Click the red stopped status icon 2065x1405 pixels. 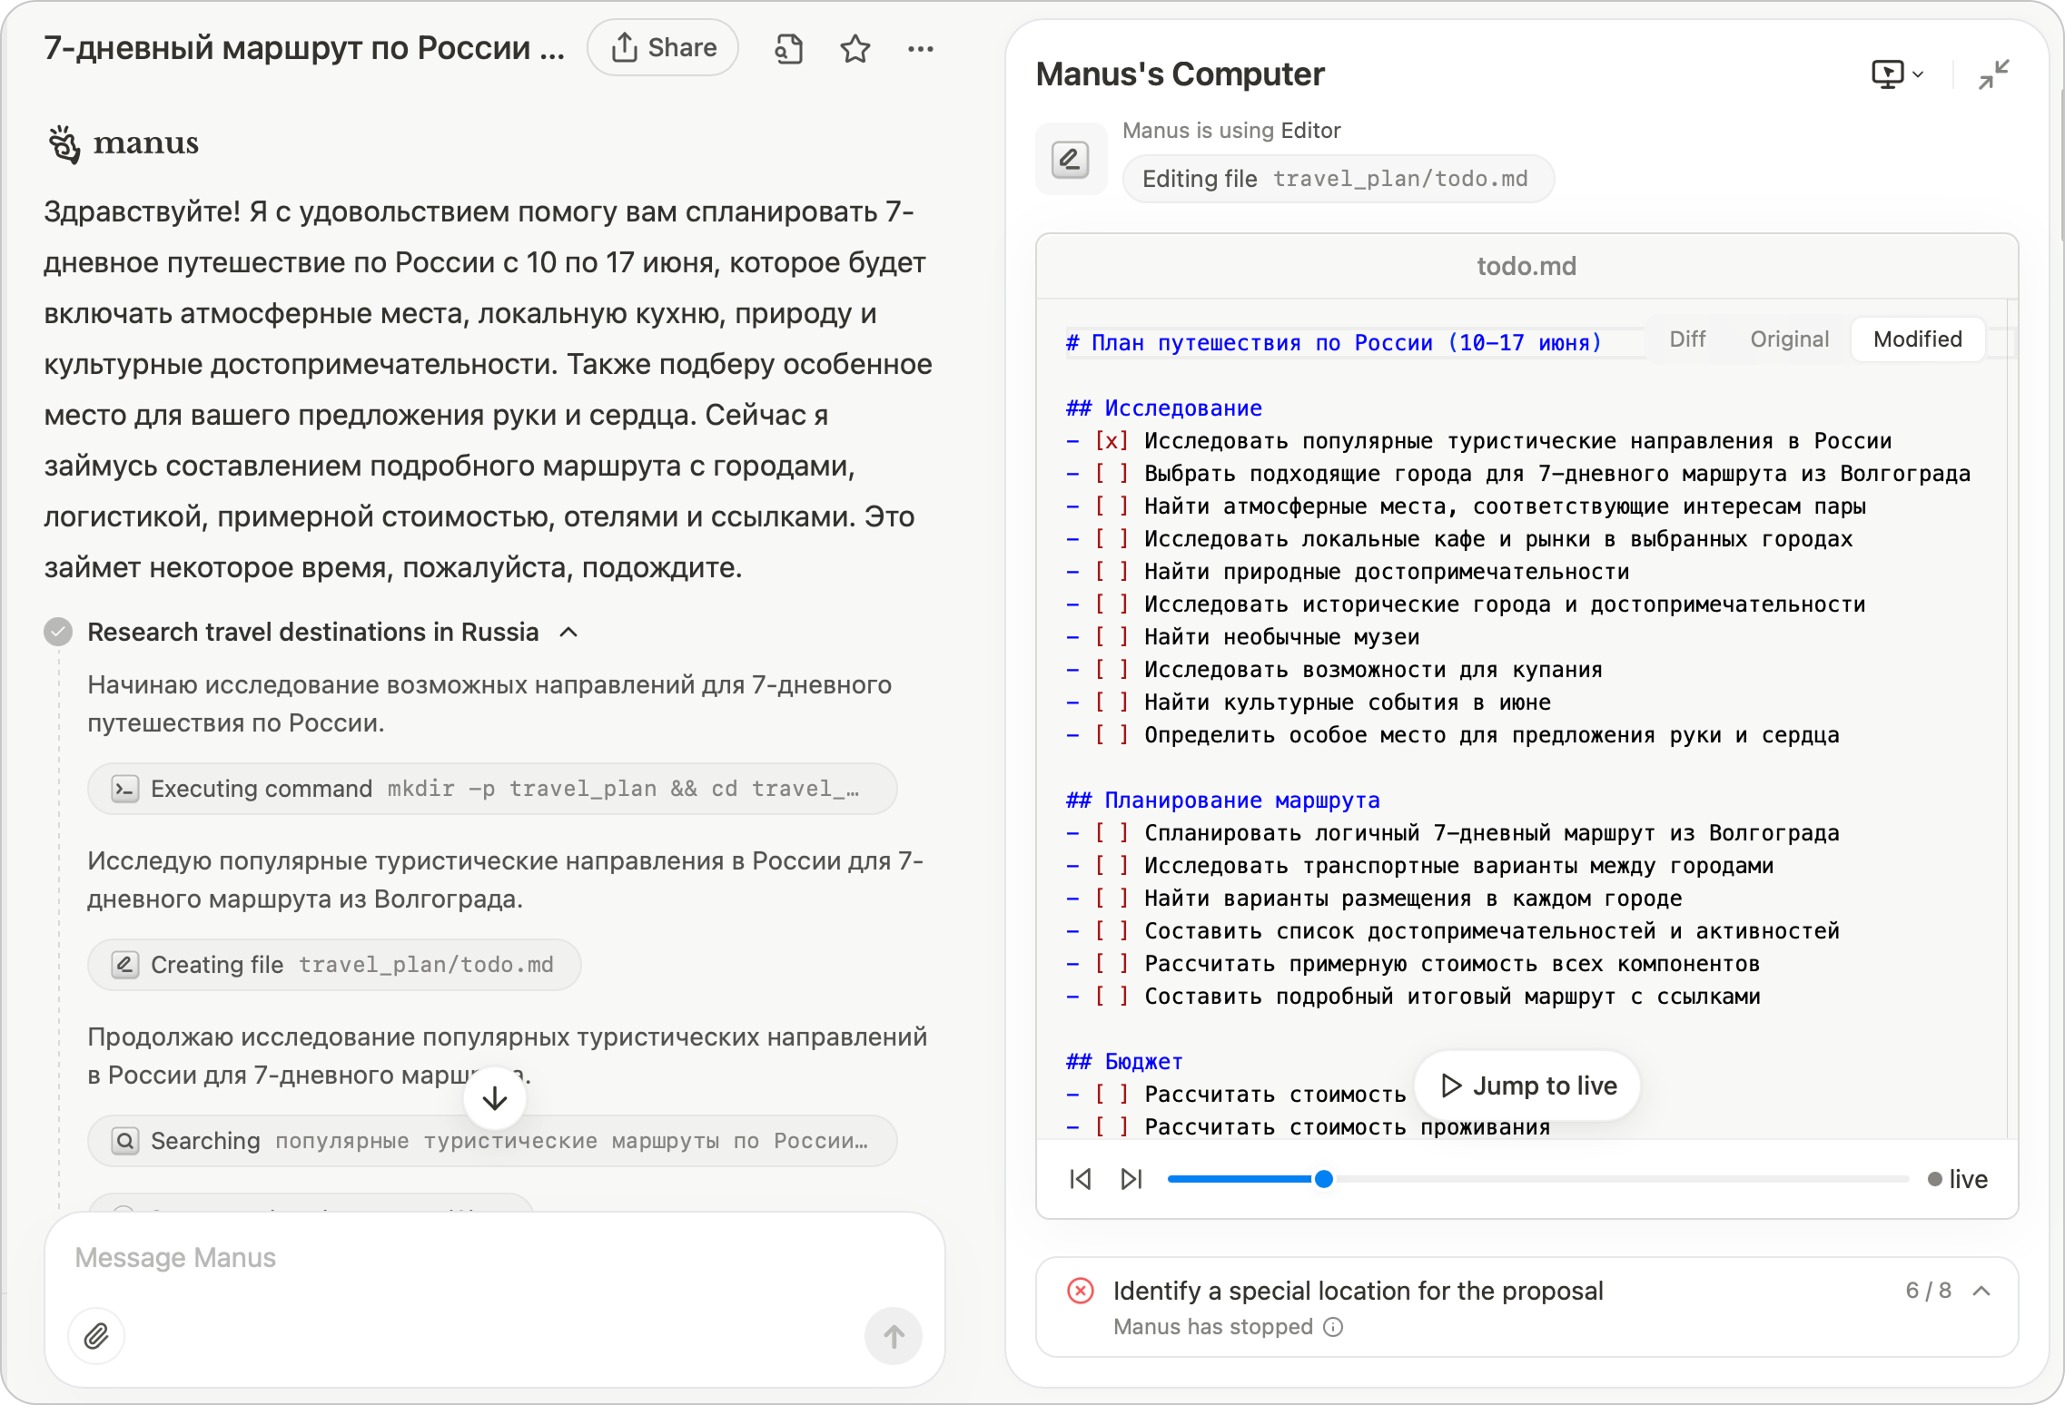(x=1081, y=1291)
